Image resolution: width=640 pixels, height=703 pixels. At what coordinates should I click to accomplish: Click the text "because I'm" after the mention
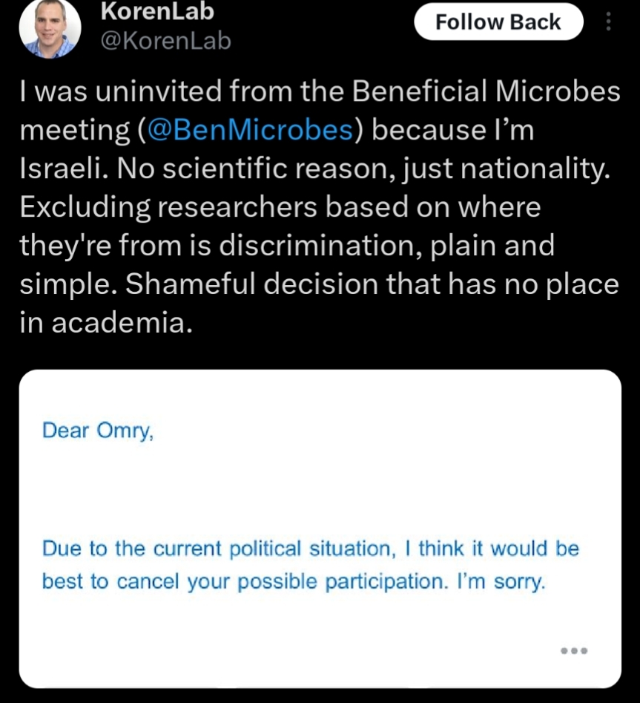point(452,131)
